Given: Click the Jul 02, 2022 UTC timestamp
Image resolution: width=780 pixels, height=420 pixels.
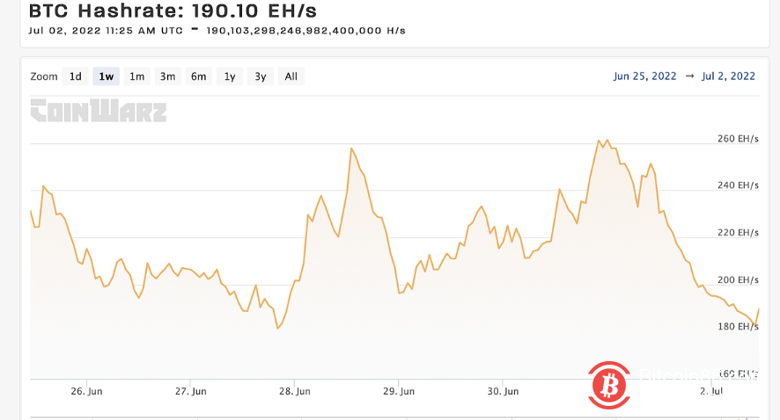Looking at the screenshot, I should coord(104,31).
